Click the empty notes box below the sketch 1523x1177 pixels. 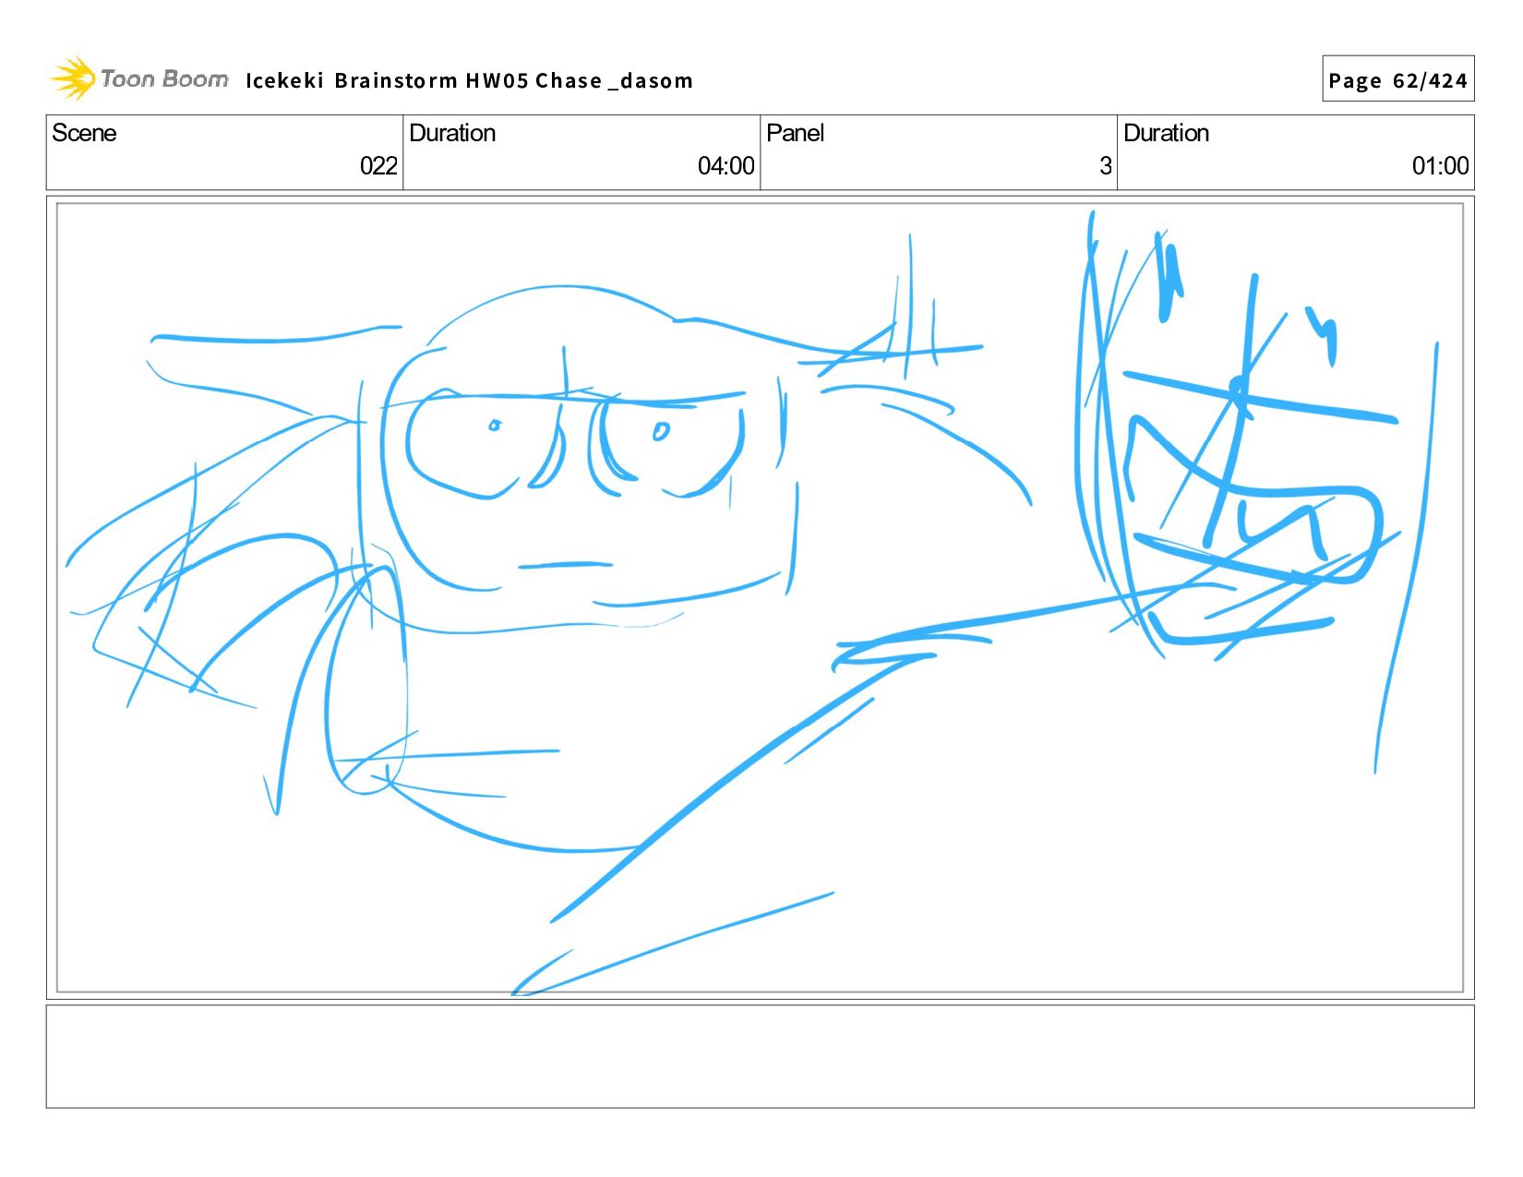click(x=760, y=1056)
